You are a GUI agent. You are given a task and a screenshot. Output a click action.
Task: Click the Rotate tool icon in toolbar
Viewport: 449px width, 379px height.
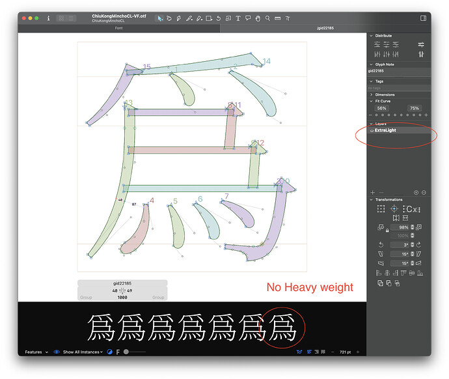tap(219, 18)
